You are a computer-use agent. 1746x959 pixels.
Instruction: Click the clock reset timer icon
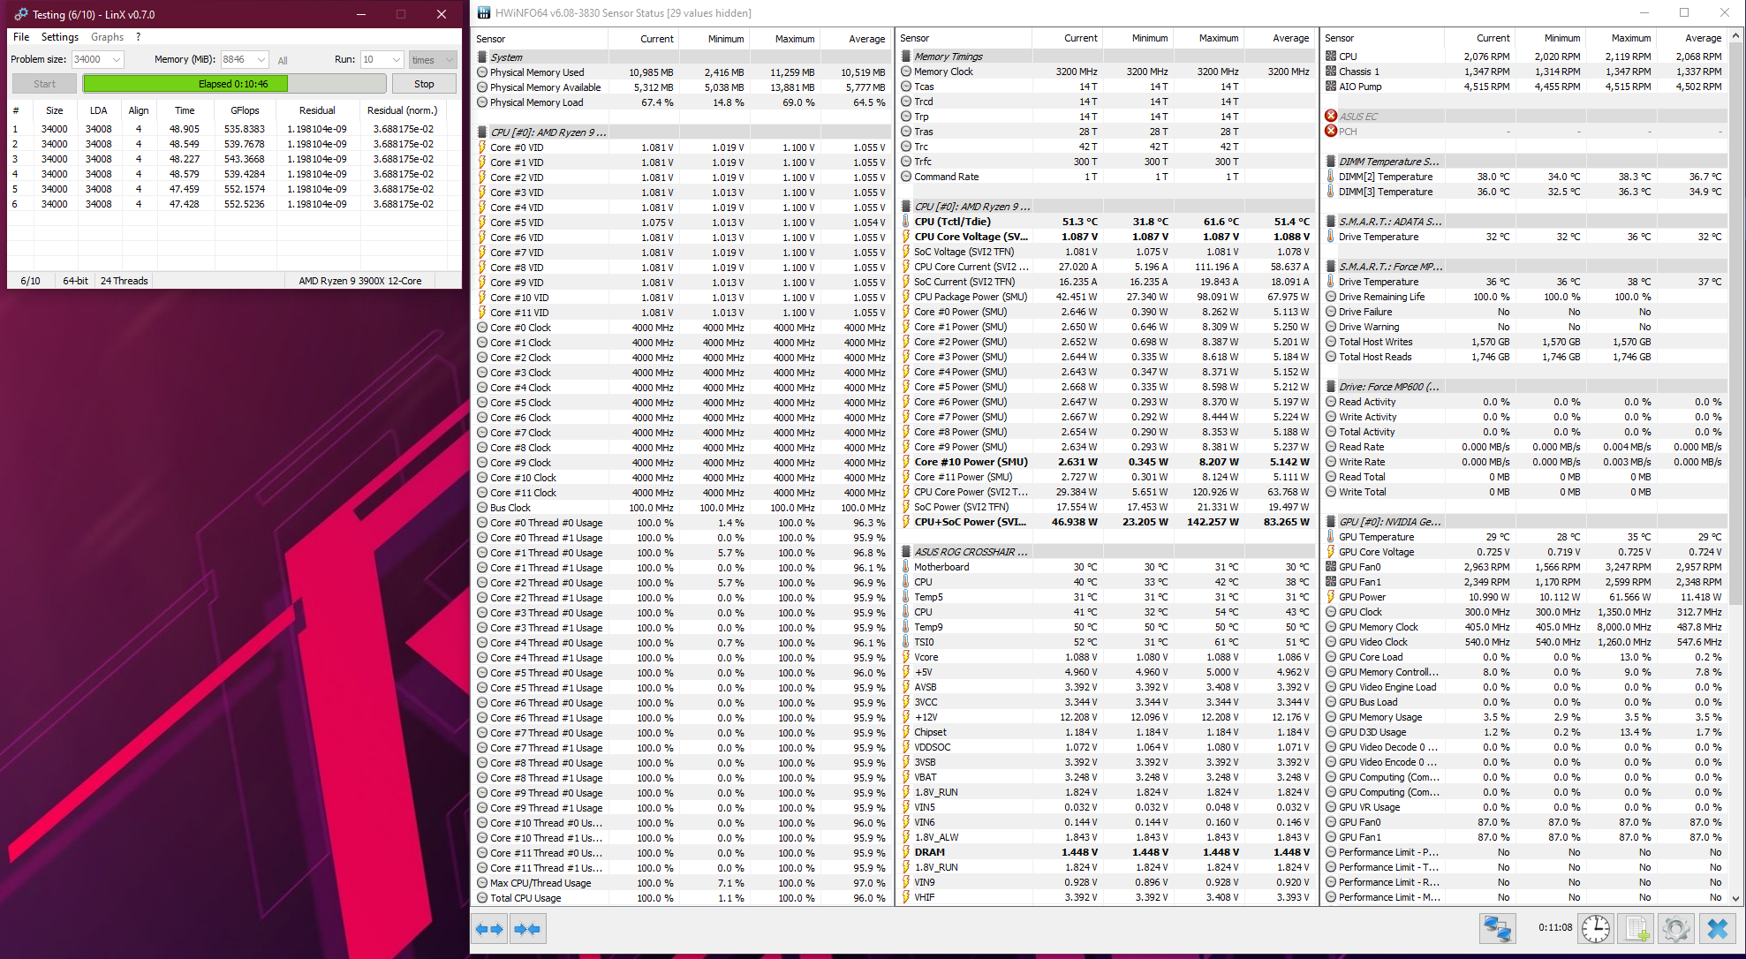pyautogui.click(x=1595, y=929)
